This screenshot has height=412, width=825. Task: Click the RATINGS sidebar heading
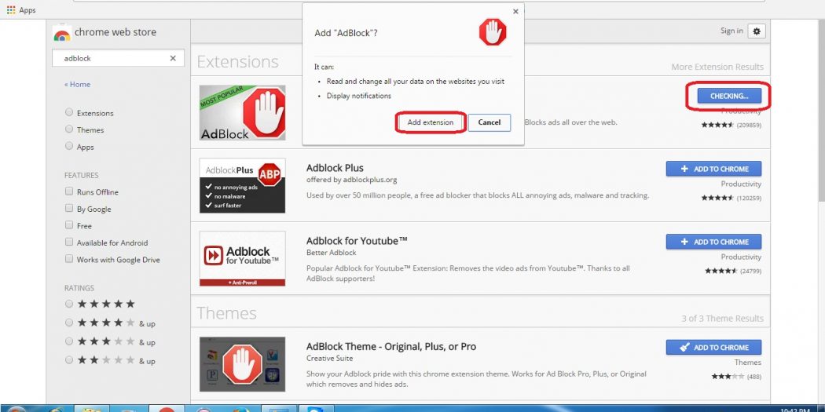79,288
